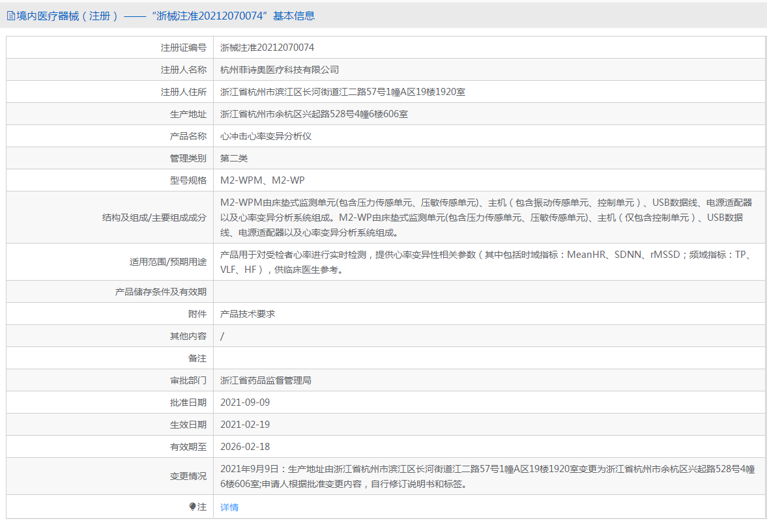The image size is (767, 521).
Task: Click attachment entry 产品技术要求
Action: click(248, 314)
